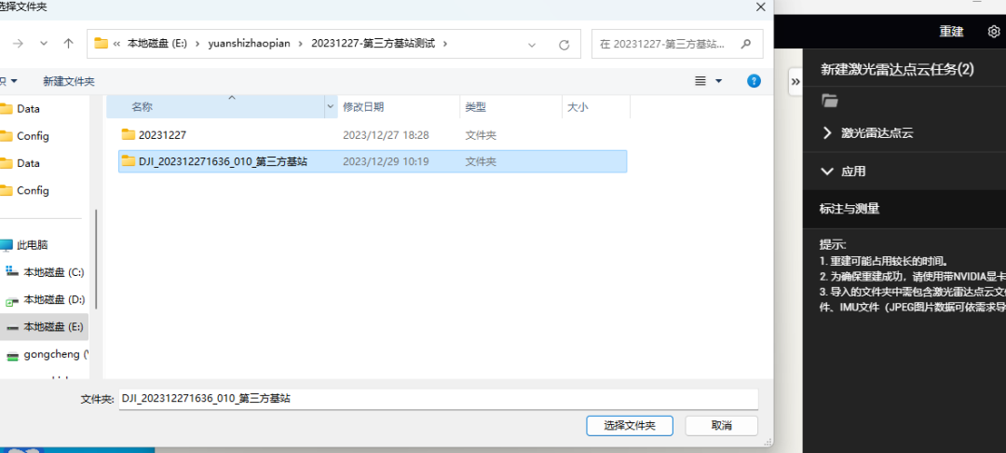1006x453 pixels.
Task: Click DJI_202312271636_010 folder icon
Action: point(129,161)
